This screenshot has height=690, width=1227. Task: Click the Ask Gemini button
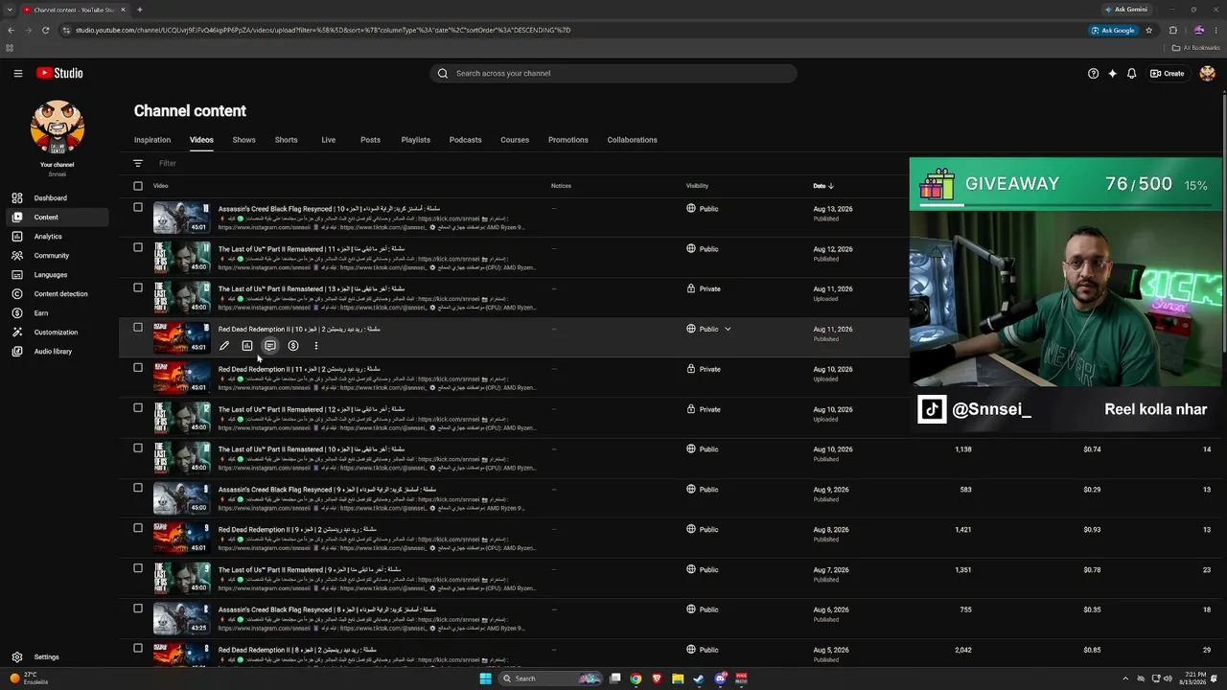(1126, 10)
